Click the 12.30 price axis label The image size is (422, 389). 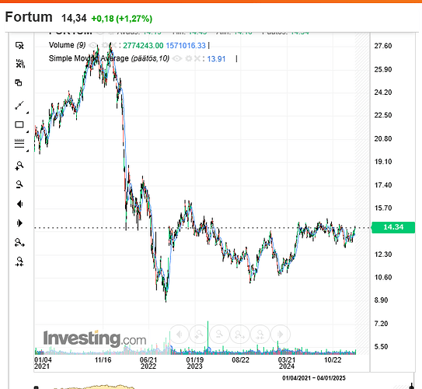point(383,254)
